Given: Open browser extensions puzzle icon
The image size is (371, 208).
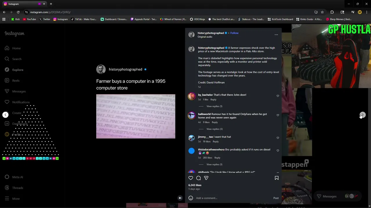Looking at the screenshot, I should (x=332, y=12).
